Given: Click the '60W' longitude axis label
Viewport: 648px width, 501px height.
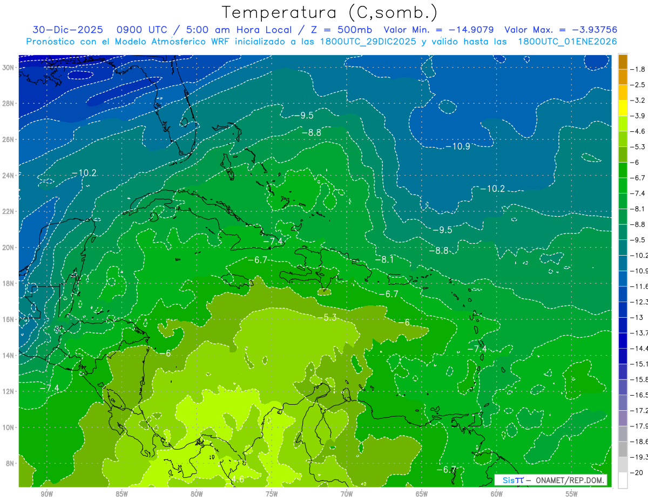Looking at the screenshot, I should (x=497, y=494).
